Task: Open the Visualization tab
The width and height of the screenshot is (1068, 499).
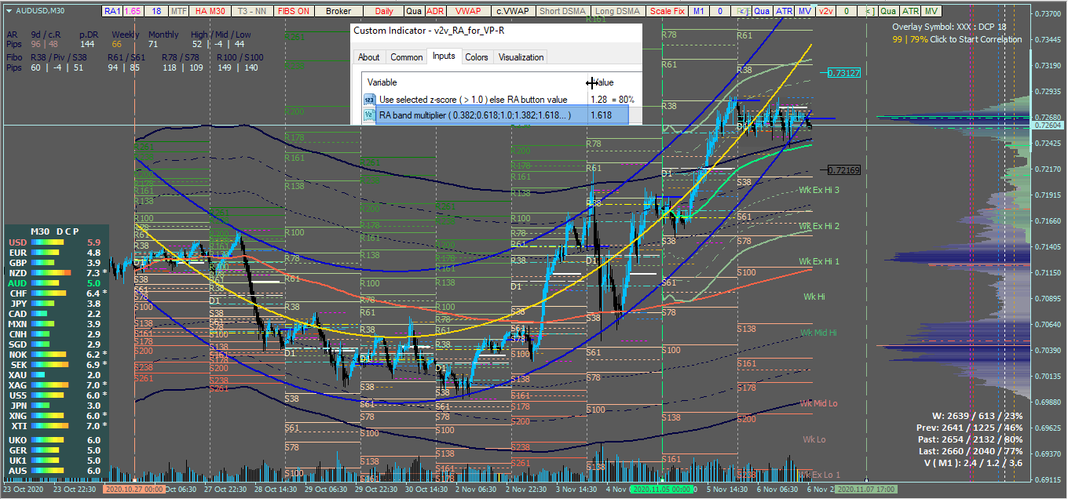Action: point(521,56)
